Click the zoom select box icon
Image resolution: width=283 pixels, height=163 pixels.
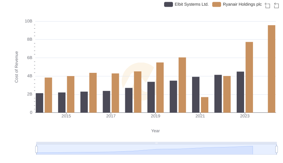[x=267, y=5]
